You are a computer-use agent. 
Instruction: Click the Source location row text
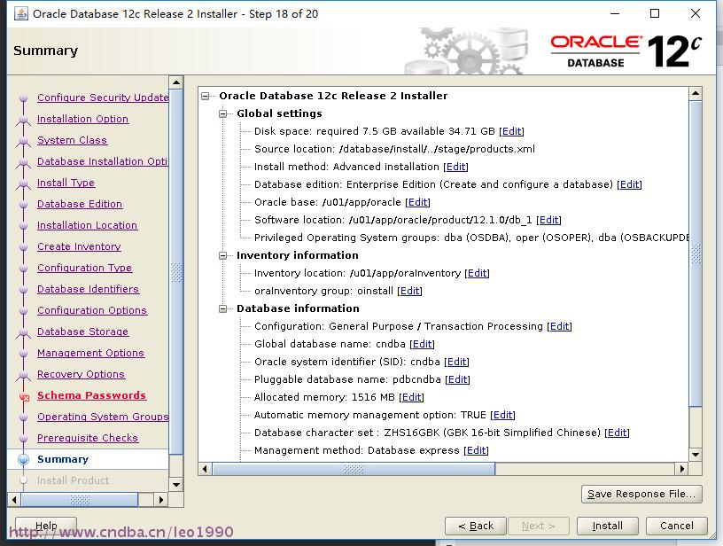tap(394, 149)
